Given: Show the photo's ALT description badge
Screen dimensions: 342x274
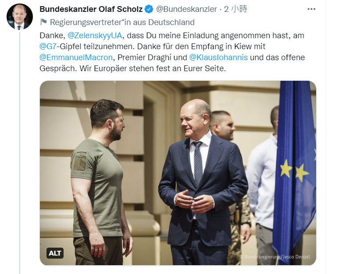Looking at the screenshot, I should click(x=55, y=253).
